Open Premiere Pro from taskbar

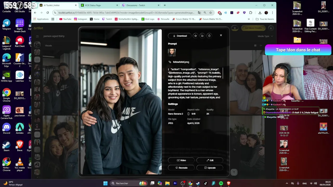pos(175,183)
